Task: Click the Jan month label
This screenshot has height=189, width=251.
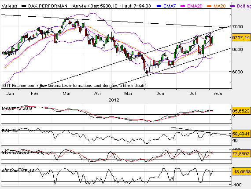Action: pyautogui.click(x=10, y=94)
